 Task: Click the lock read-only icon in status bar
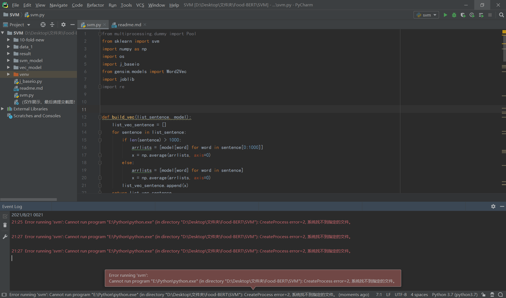483,294
